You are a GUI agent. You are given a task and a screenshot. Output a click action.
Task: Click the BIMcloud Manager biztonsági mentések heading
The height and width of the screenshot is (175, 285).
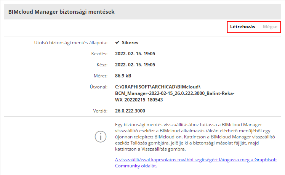tap(61, 12)
